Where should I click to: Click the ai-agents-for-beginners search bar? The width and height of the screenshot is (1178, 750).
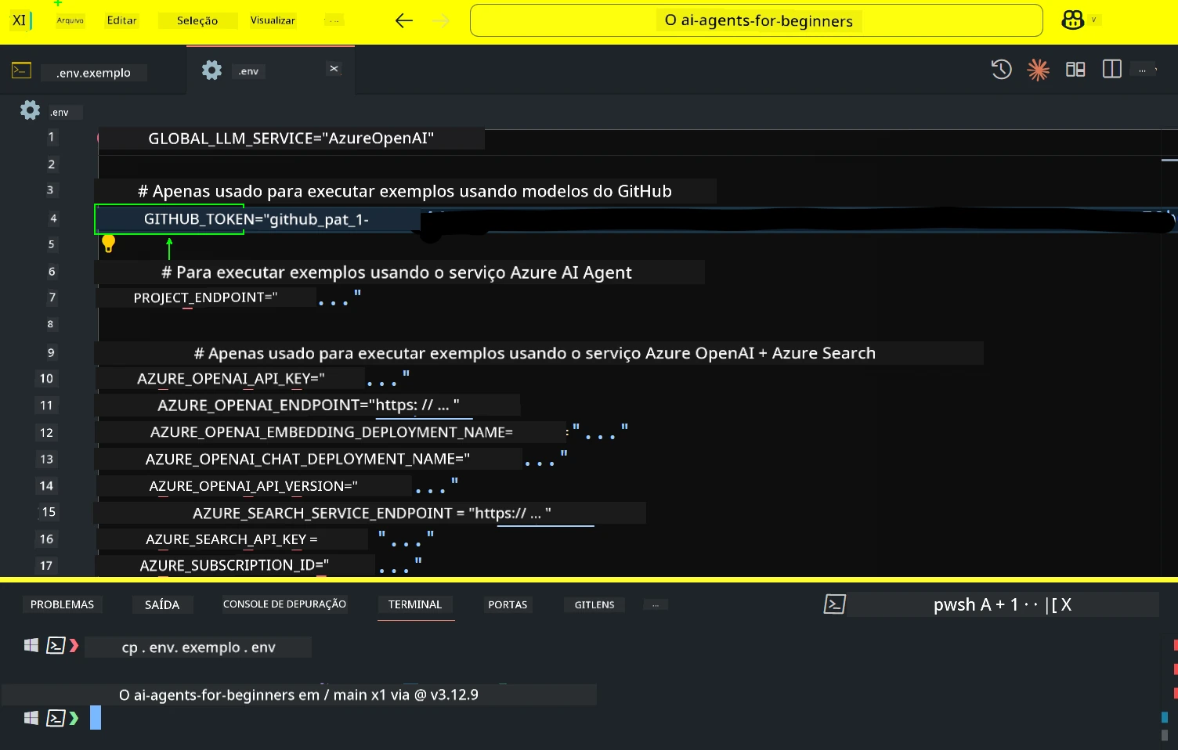755,20
